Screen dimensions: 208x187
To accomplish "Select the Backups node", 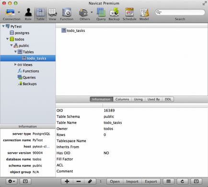I will 30,84.
